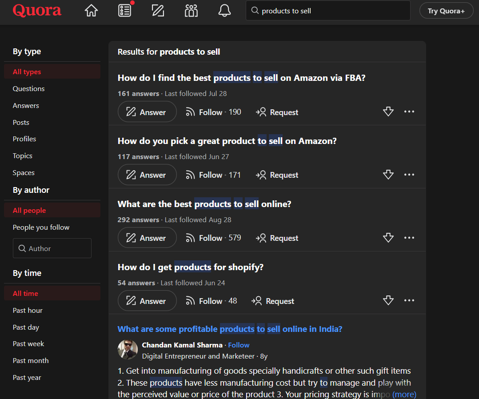
Task: Click Chandan Kamal Sharma's profile picture
Action: 128,350
